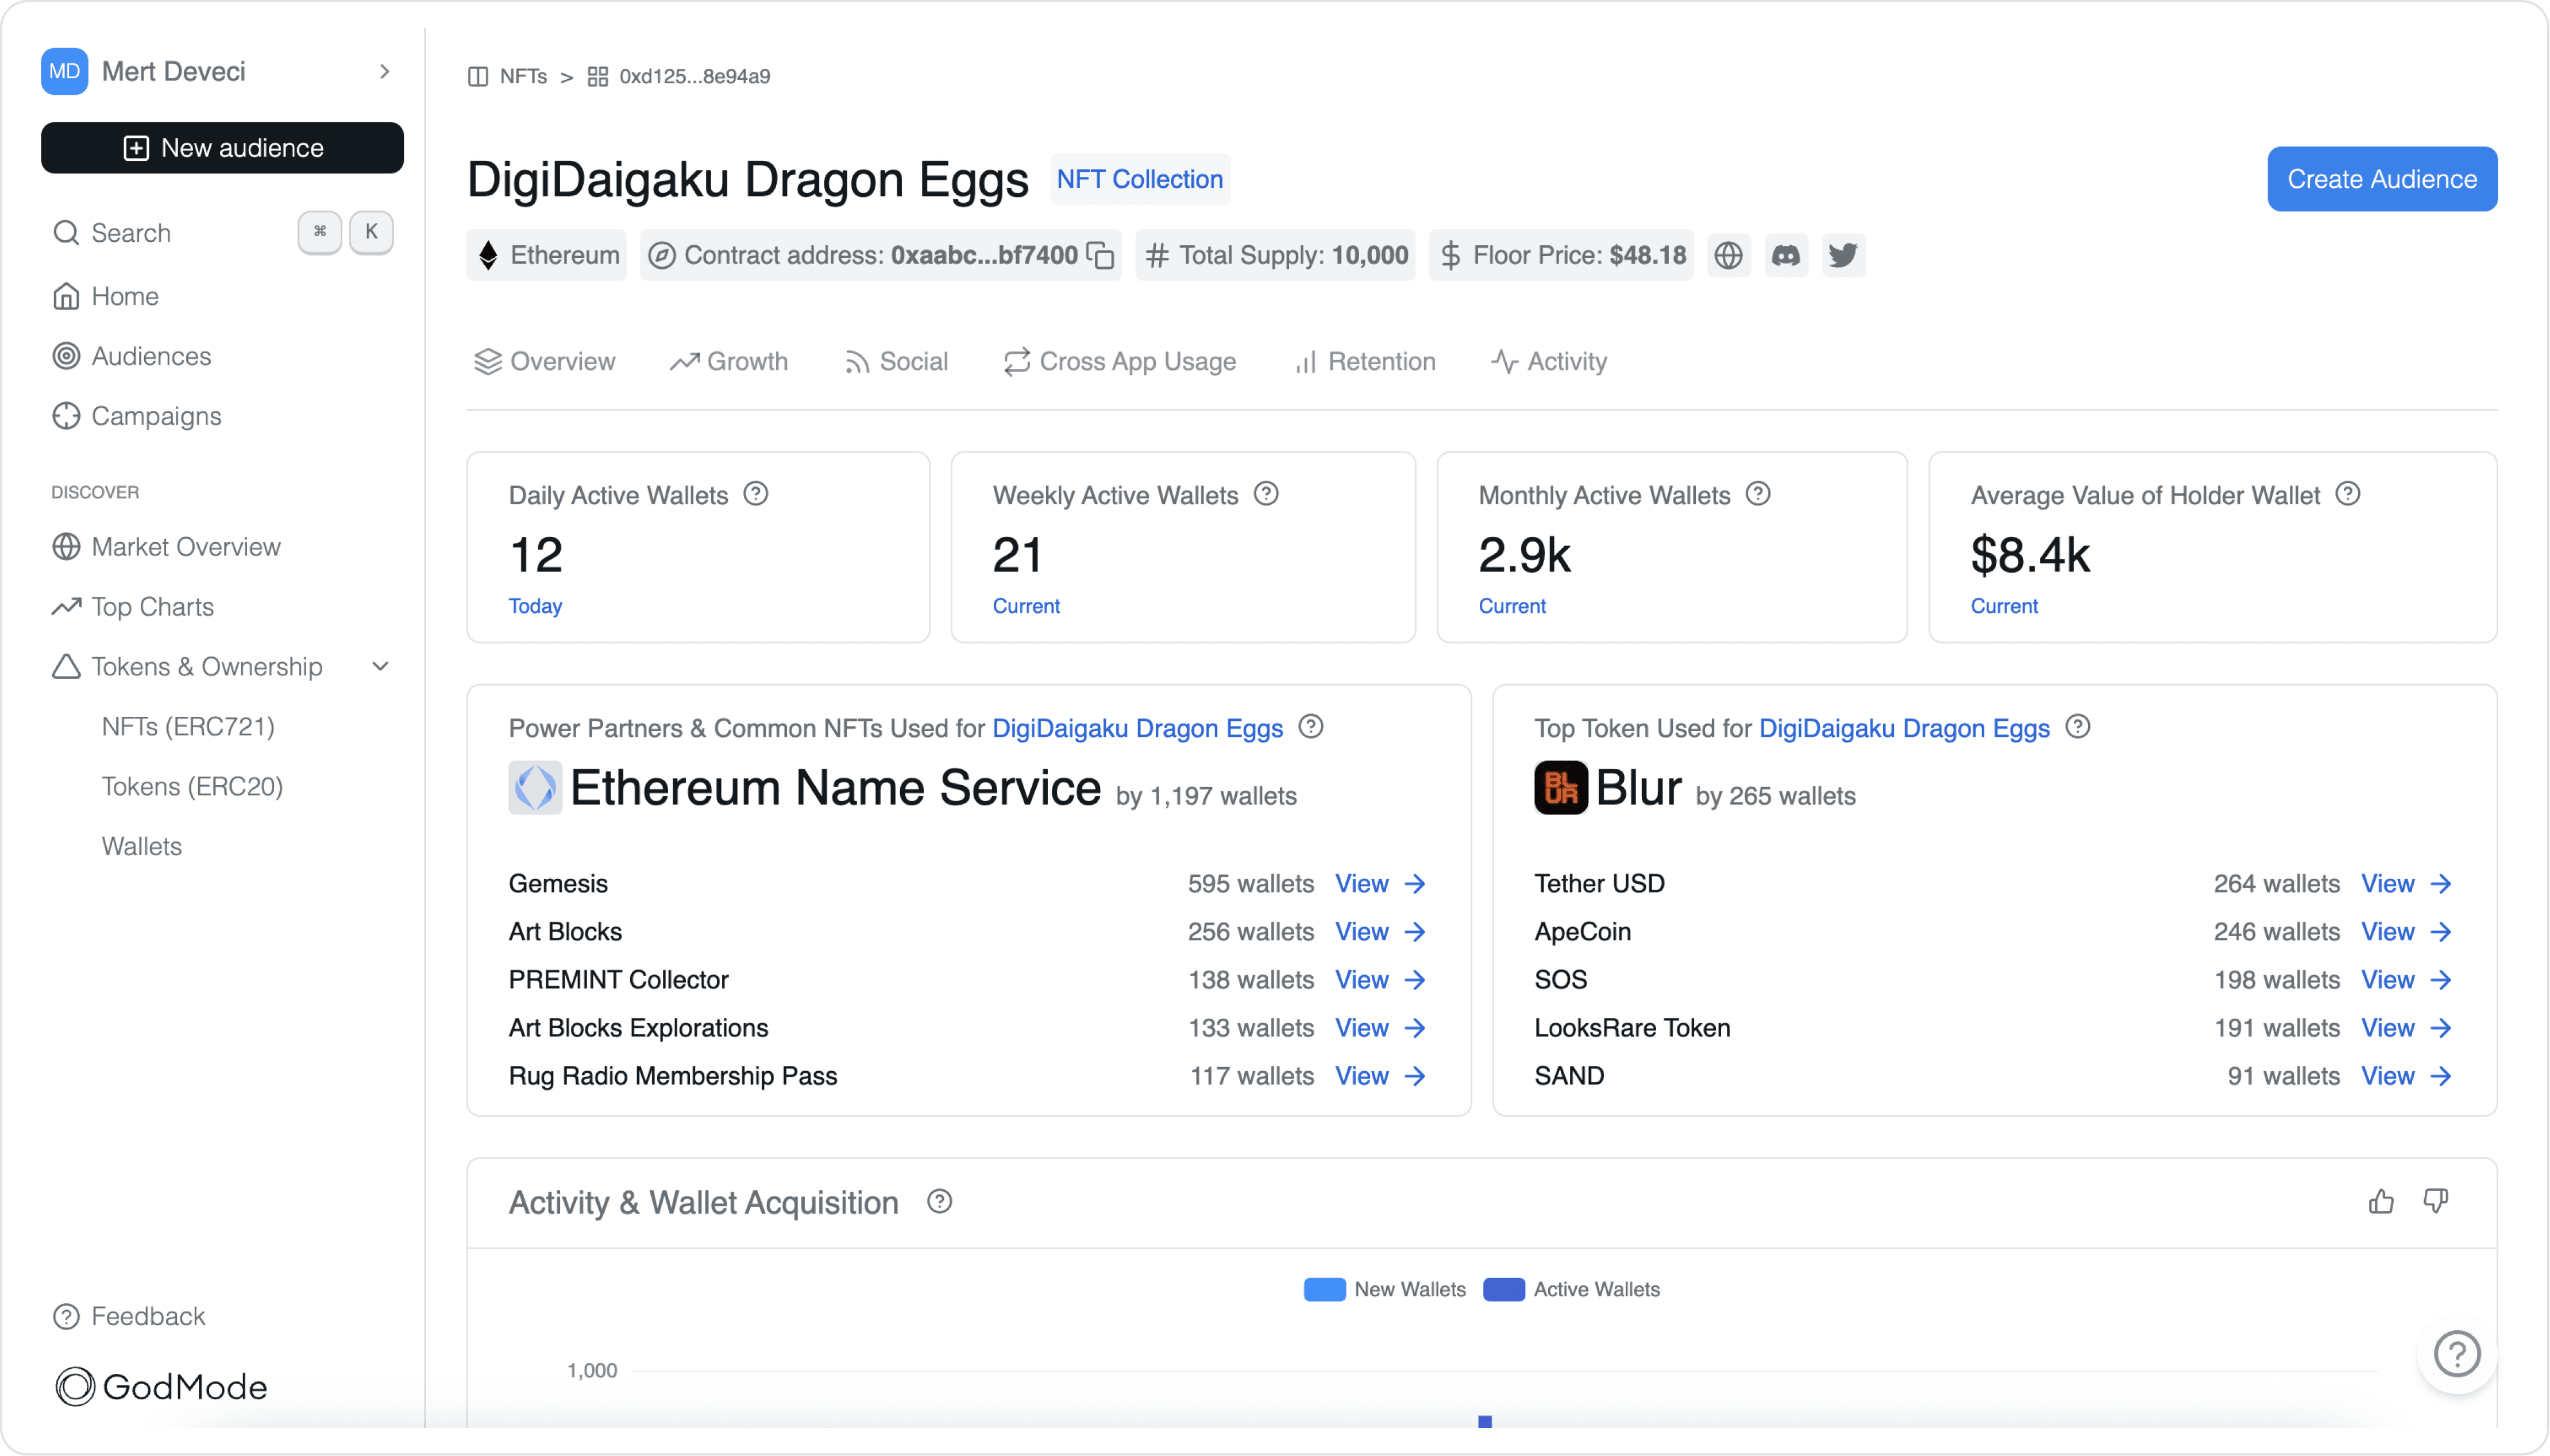
Task: Click the New audience button
Action: (x=222, y=148)
